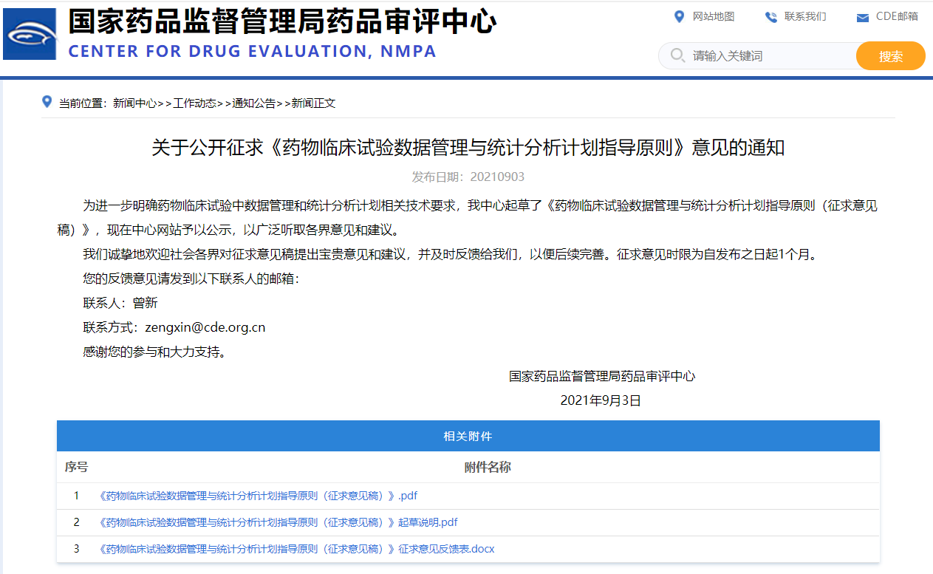Open the 征求意见反馈表.docx attachment
The image size is (933, 574).
point(296,549)
